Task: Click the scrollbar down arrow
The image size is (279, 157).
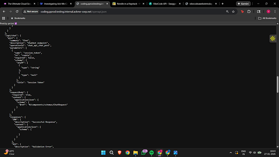Action: 277,147
